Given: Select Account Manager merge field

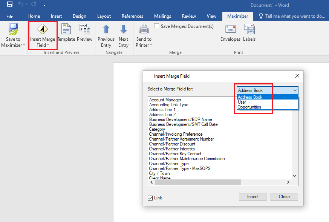Looking at the screenshot, I should click(x=165, y=100).
